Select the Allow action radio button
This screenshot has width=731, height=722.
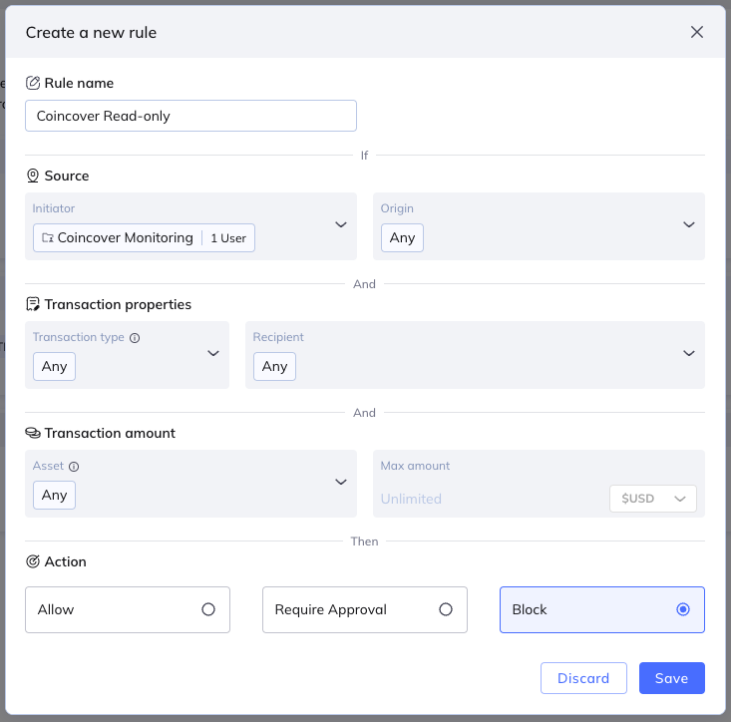click(208, 609)
